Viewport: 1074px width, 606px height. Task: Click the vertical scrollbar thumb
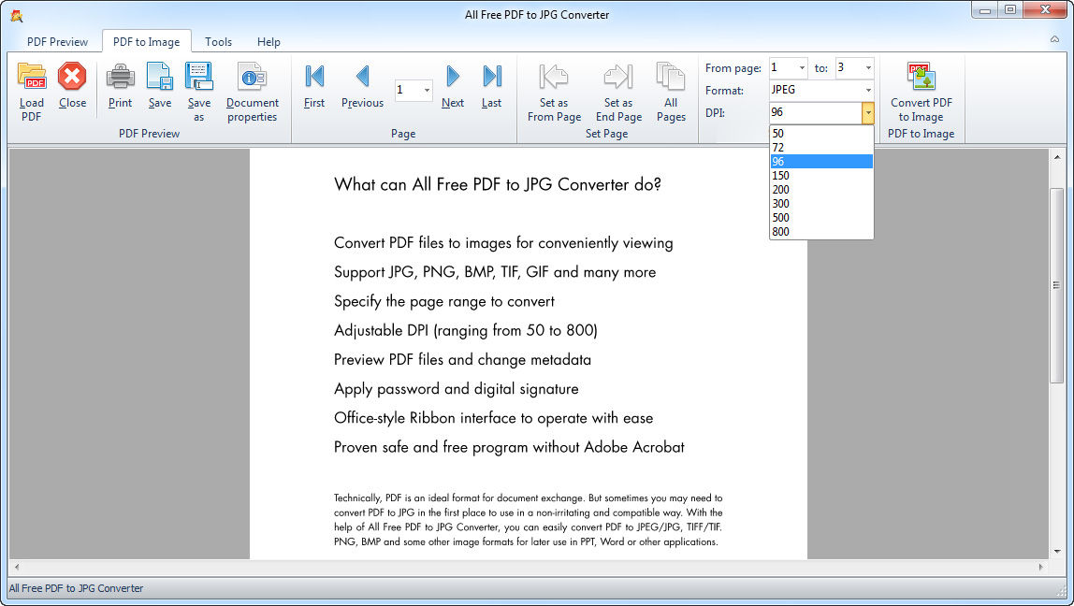(1056, 285)
